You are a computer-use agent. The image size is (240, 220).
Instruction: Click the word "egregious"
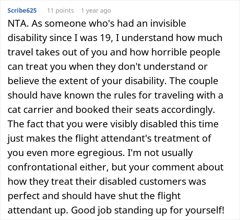101,153
